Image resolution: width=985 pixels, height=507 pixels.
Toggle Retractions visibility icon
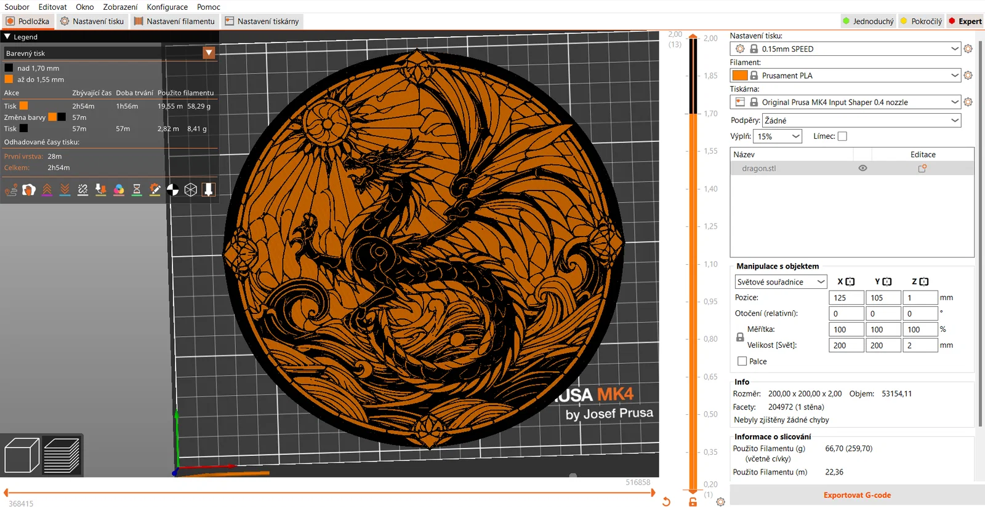[x=47, y=190]
